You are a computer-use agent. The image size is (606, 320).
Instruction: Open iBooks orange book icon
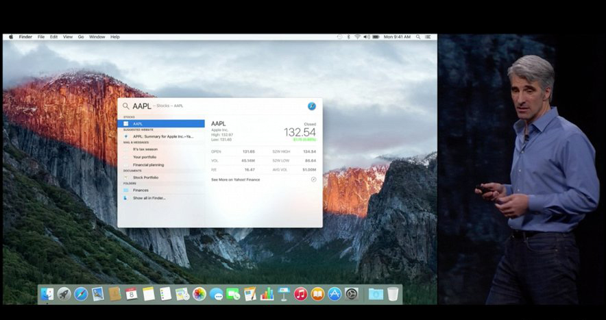coord(317,294)
